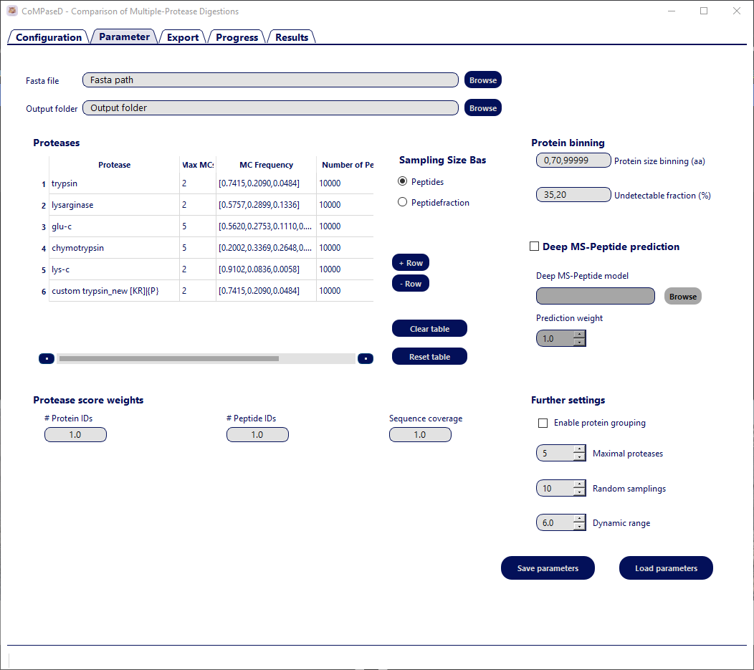Open the Results tab
Image resolution: width=754 pixels, height=670 pixels.
tap(292, 37)
